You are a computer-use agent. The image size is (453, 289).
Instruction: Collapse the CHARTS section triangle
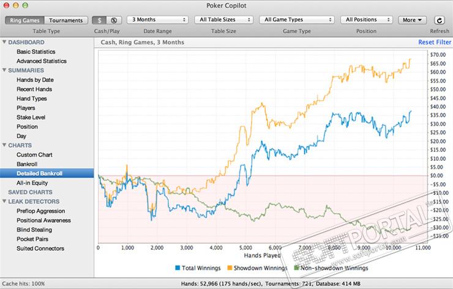point(4,145)
